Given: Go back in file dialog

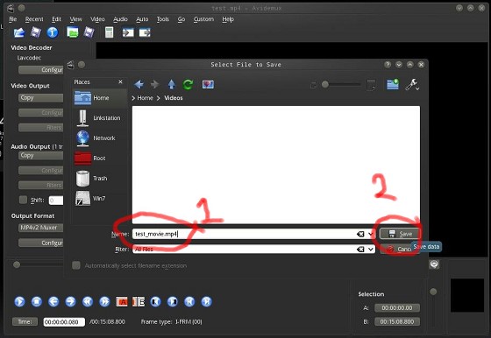Looking at the screenshot, I should 139,84.
